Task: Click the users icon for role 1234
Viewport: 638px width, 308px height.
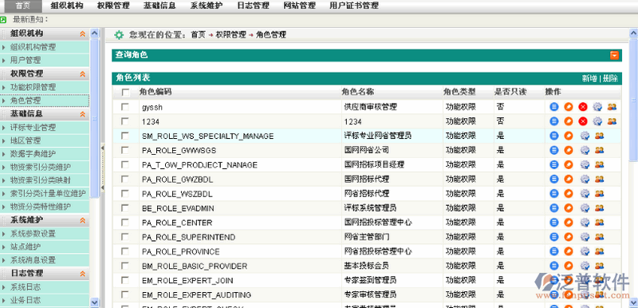Action: [612, 121]
